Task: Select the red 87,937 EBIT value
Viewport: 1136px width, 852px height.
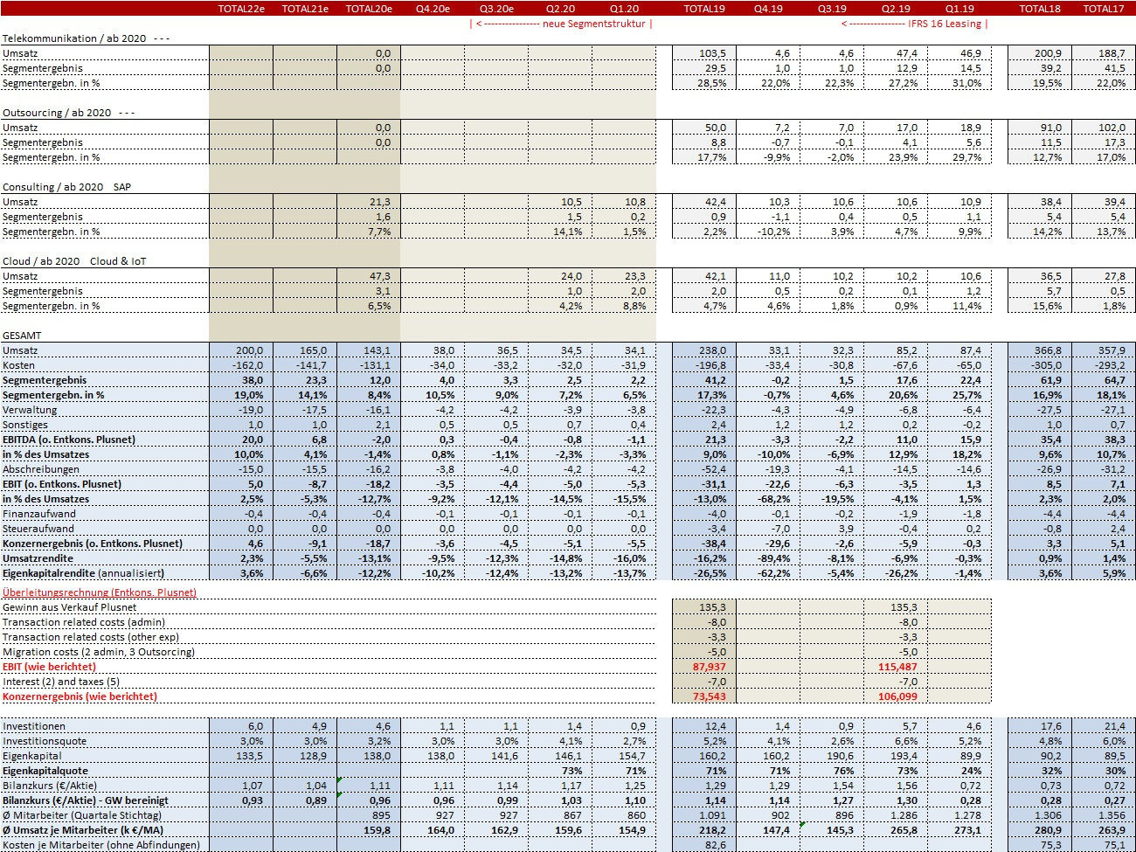Action: pos(709,667)
